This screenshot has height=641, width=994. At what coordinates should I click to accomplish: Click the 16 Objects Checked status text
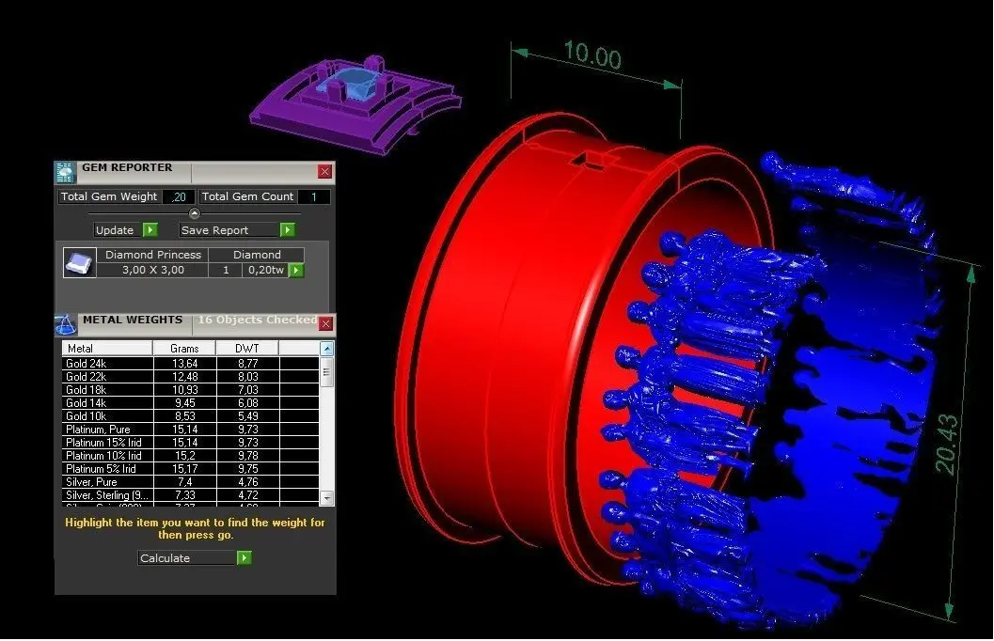(x=257, y=320)
